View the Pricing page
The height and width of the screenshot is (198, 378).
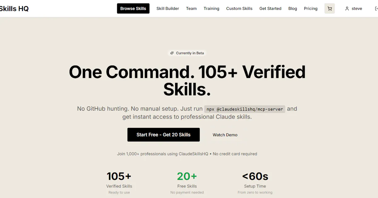311,8
